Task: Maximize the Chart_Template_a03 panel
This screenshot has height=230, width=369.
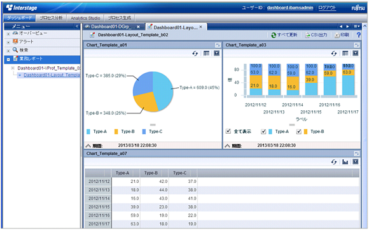Action: [357, 45]
